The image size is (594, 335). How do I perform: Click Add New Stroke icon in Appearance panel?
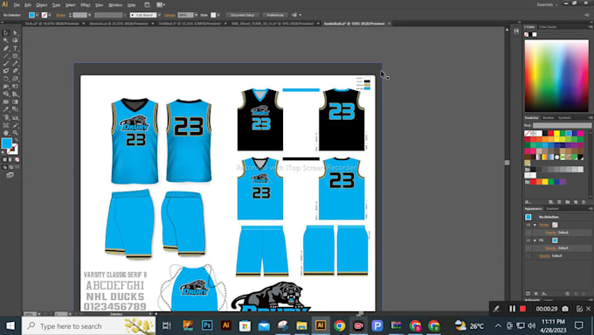pyautogui.click(x=528, y=293)
